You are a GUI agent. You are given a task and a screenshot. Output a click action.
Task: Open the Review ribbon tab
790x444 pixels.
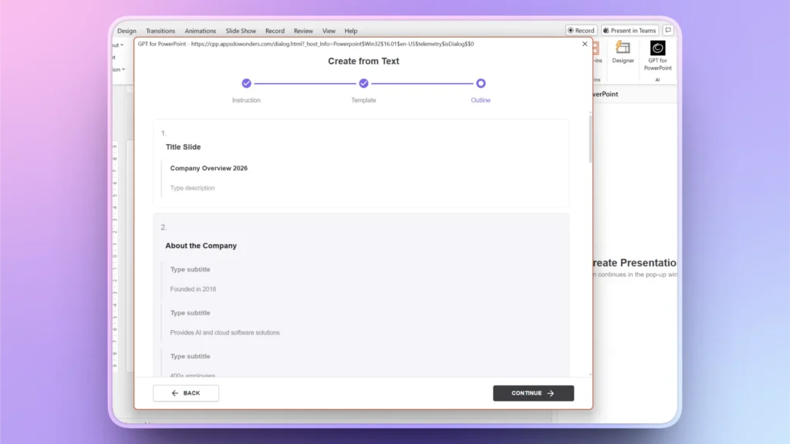(303, 31)
